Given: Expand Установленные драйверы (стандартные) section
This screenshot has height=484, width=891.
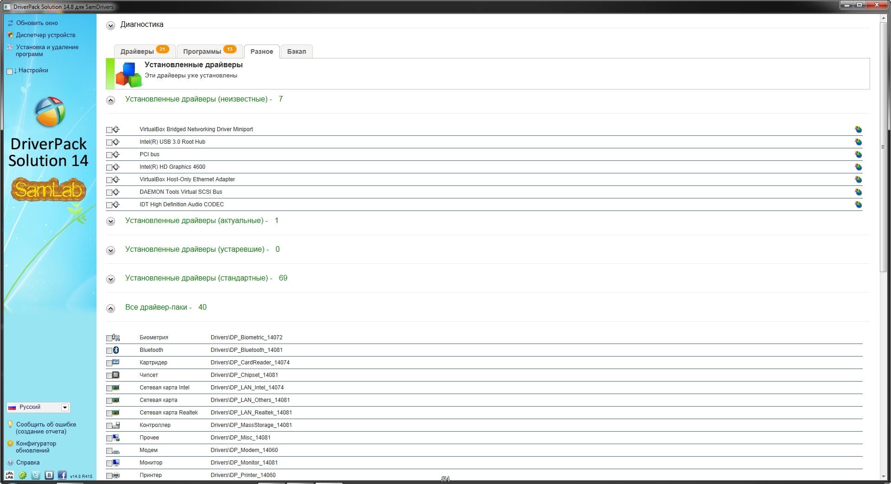Looking at the screenshot, I should tap(110, 279).
